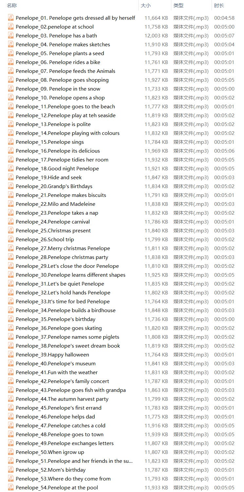Viewport: 244px width, 492px height.
Task: Select the audio icon of Penelope_46
Action: click(11, 417)
